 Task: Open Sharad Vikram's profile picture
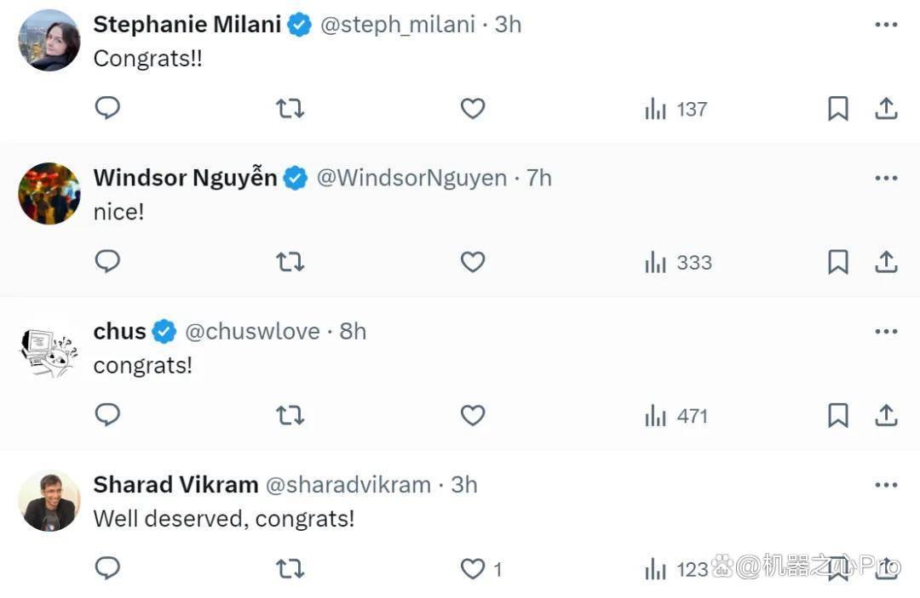coord(49,501)
